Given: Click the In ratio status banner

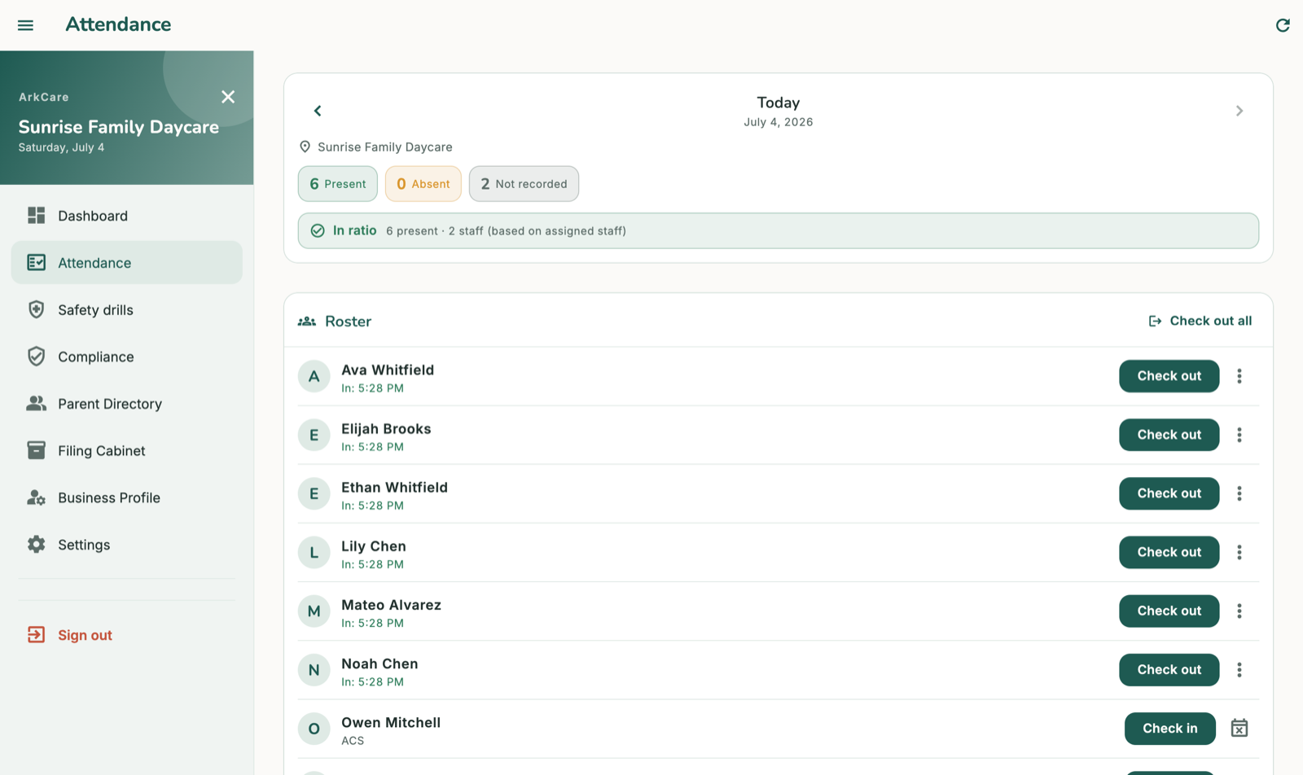Looking at the screenshot, I should (778, 231).
